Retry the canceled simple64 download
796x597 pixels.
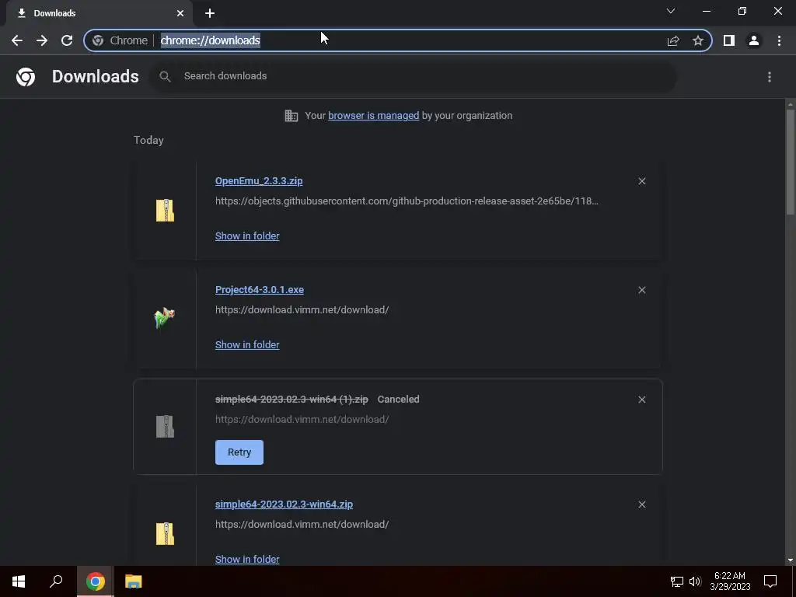click(x=239, y=452)
